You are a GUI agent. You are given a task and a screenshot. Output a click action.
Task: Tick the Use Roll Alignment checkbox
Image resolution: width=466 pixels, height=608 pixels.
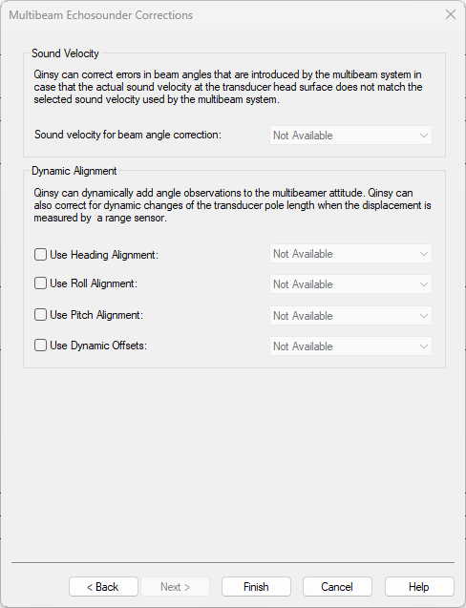(x=40, y=283)
